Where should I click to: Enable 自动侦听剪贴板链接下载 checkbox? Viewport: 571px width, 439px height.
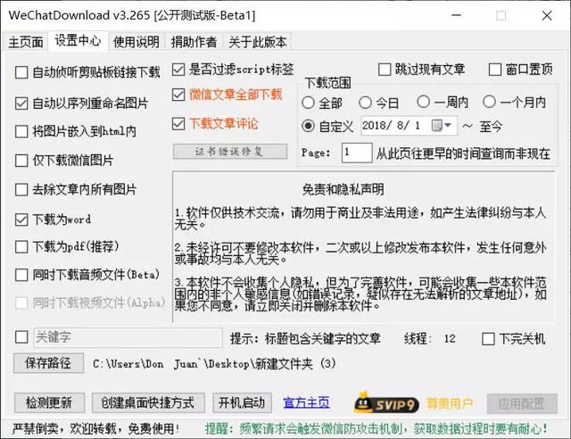22,72
